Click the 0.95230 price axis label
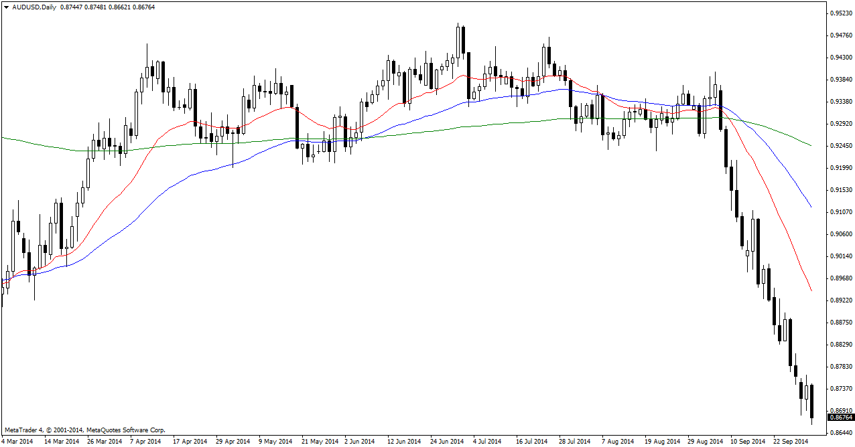This screenshot has width=855, height=447. pos(841,13)
